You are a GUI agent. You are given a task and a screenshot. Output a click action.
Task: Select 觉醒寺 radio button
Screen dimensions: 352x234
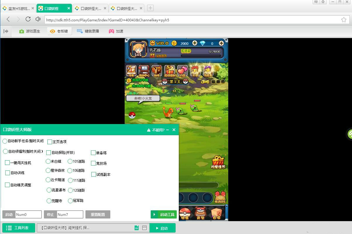pos(49,201)
